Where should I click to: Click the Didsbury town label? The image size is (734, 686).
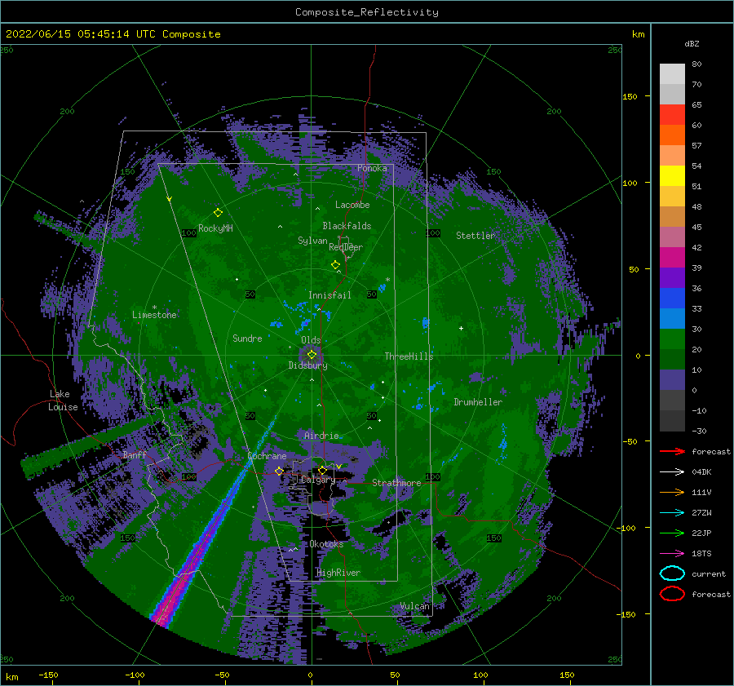pos(307,365)
